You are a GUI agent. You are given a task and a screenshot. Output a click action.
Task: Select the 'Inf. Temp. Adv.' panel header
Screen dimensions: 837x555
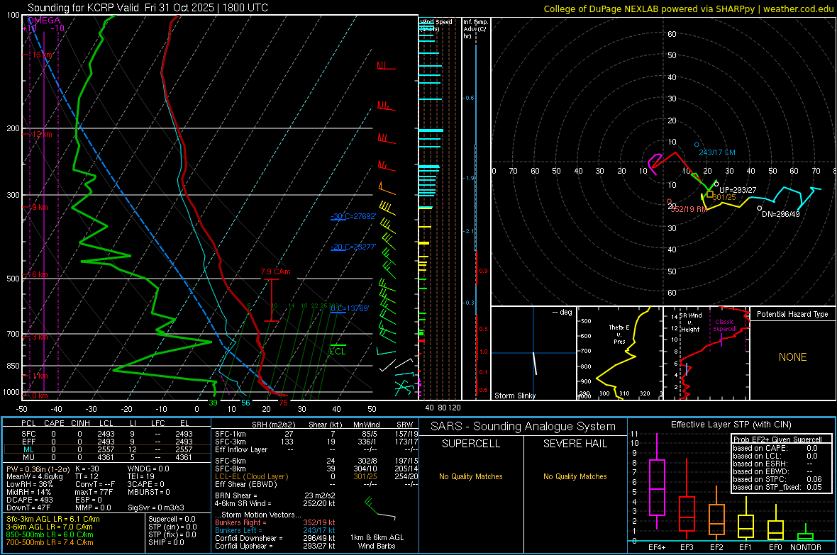(x=476, y=29)
